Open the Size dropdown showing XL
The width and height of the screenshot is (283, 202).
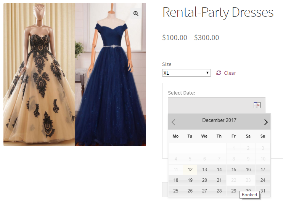pos(186,73)
